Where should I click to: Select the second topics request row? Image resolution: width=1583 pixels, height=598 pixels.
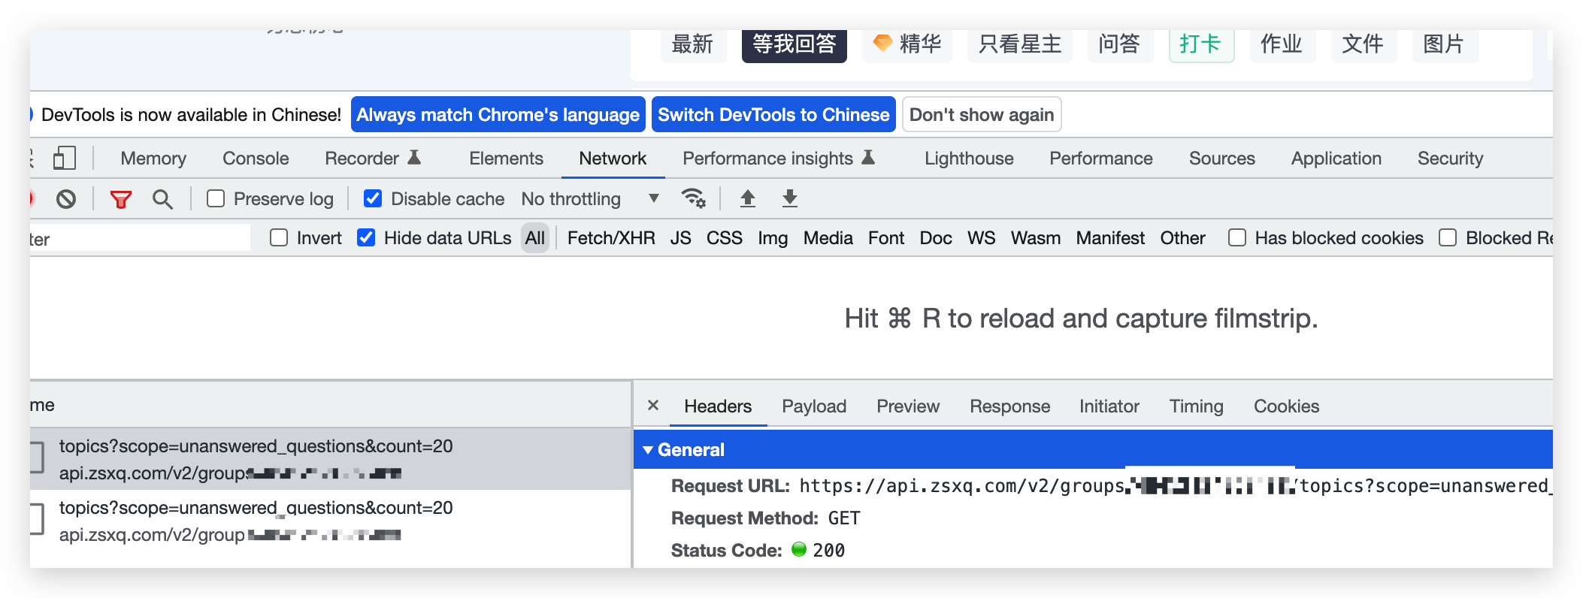[256, 521]
